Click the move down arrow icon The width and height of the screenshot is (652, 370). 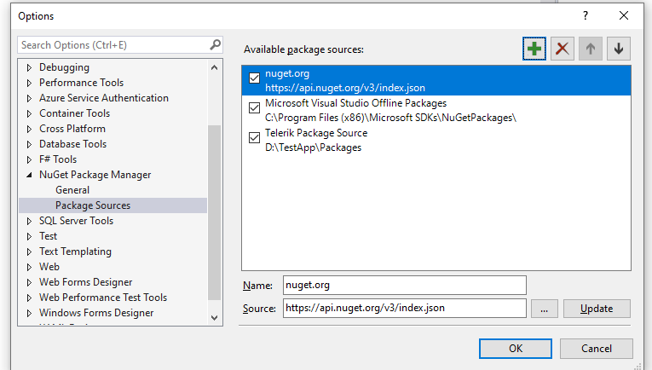point(619,49)
